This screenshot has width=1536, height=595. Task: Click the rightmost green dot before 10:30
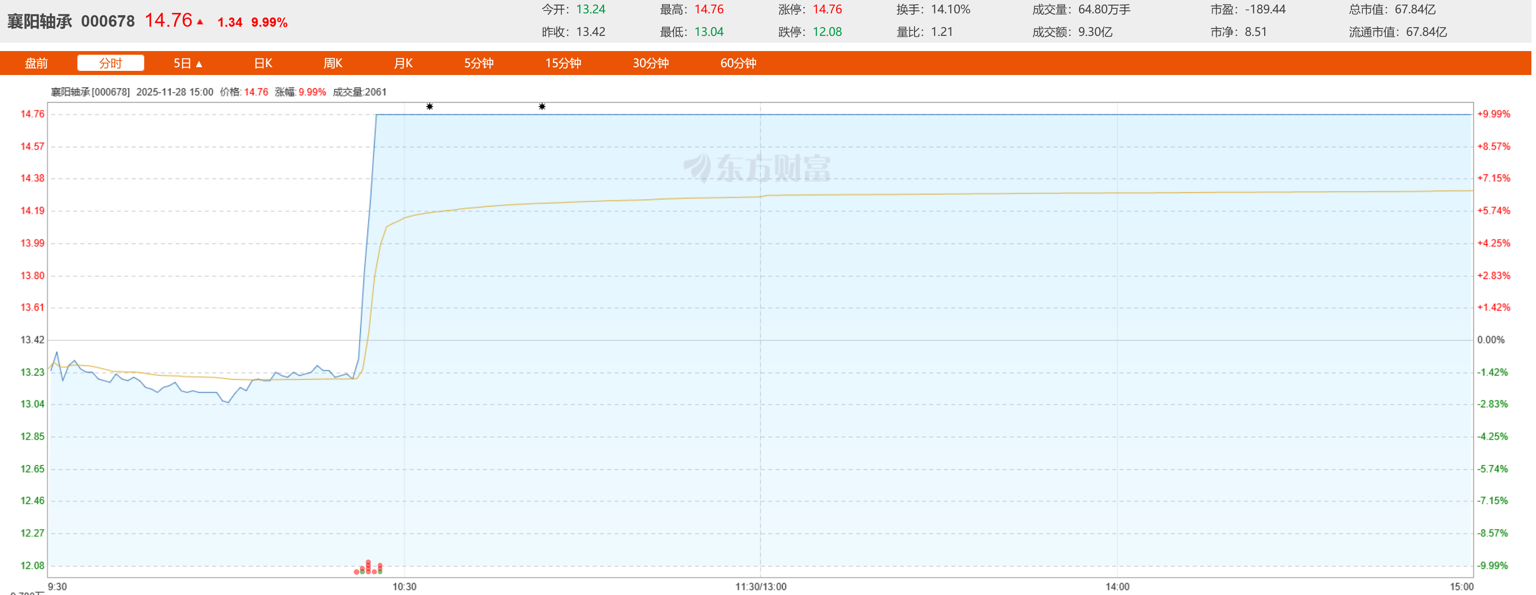[x=381, y=572]
